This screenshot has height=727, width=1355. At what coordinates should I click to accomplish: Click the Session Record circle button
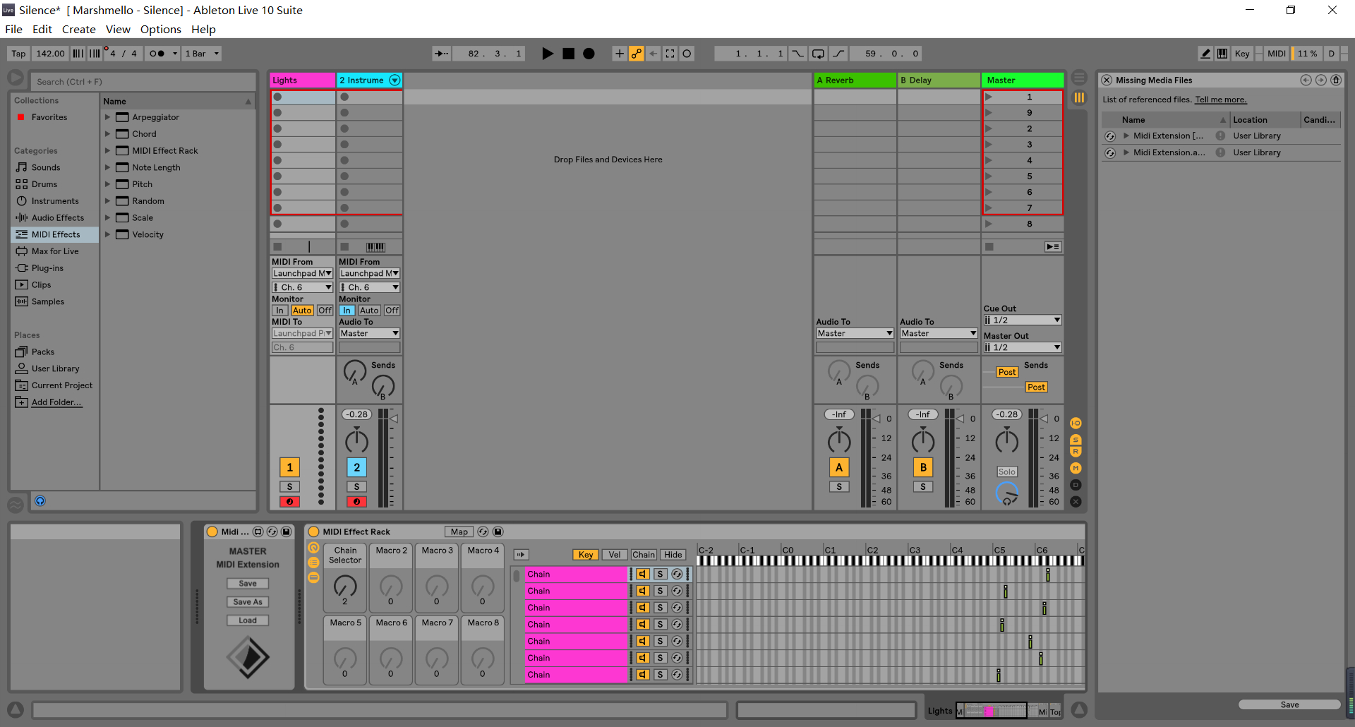[687, 54]
